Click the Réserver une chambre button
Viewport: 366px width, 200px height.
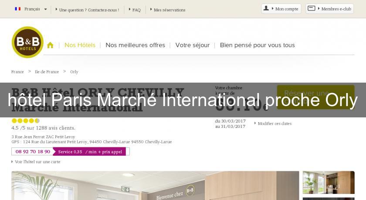[x=315, y=97]
